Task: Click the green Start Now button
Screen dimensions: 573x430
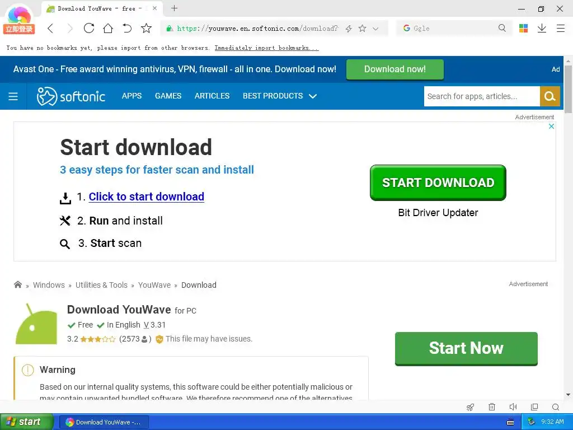Action: [466, 348]
